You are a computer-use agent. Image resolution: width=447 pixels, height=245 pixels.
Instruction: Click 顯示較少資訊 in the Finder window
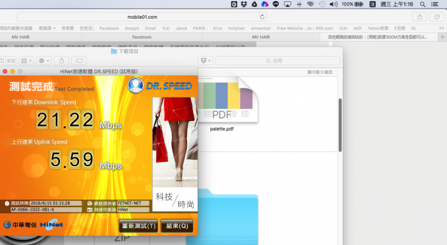click(x=320, y=72)
